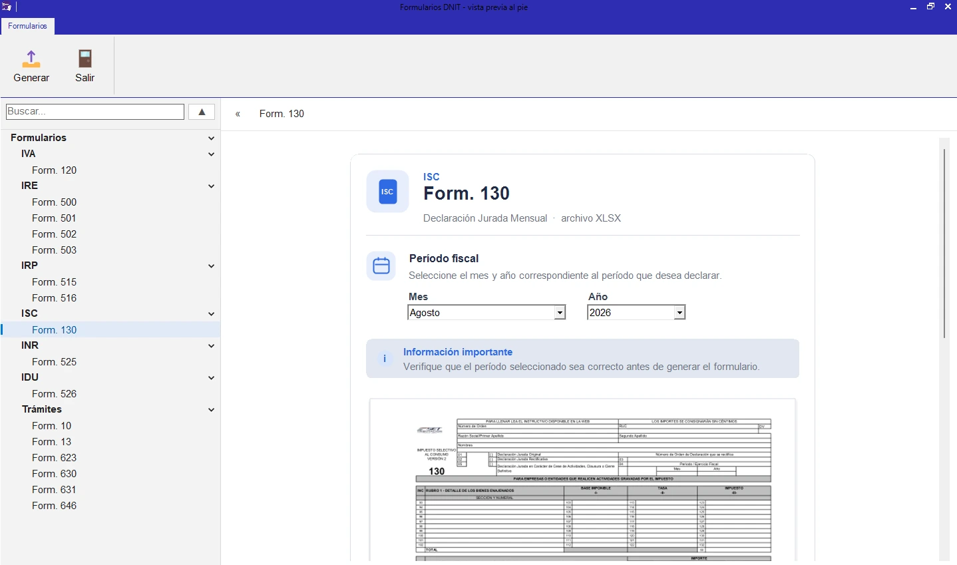Click the application icon in title bar
The height and width of the screenshot is (565, 957).
tap(7, 7)
